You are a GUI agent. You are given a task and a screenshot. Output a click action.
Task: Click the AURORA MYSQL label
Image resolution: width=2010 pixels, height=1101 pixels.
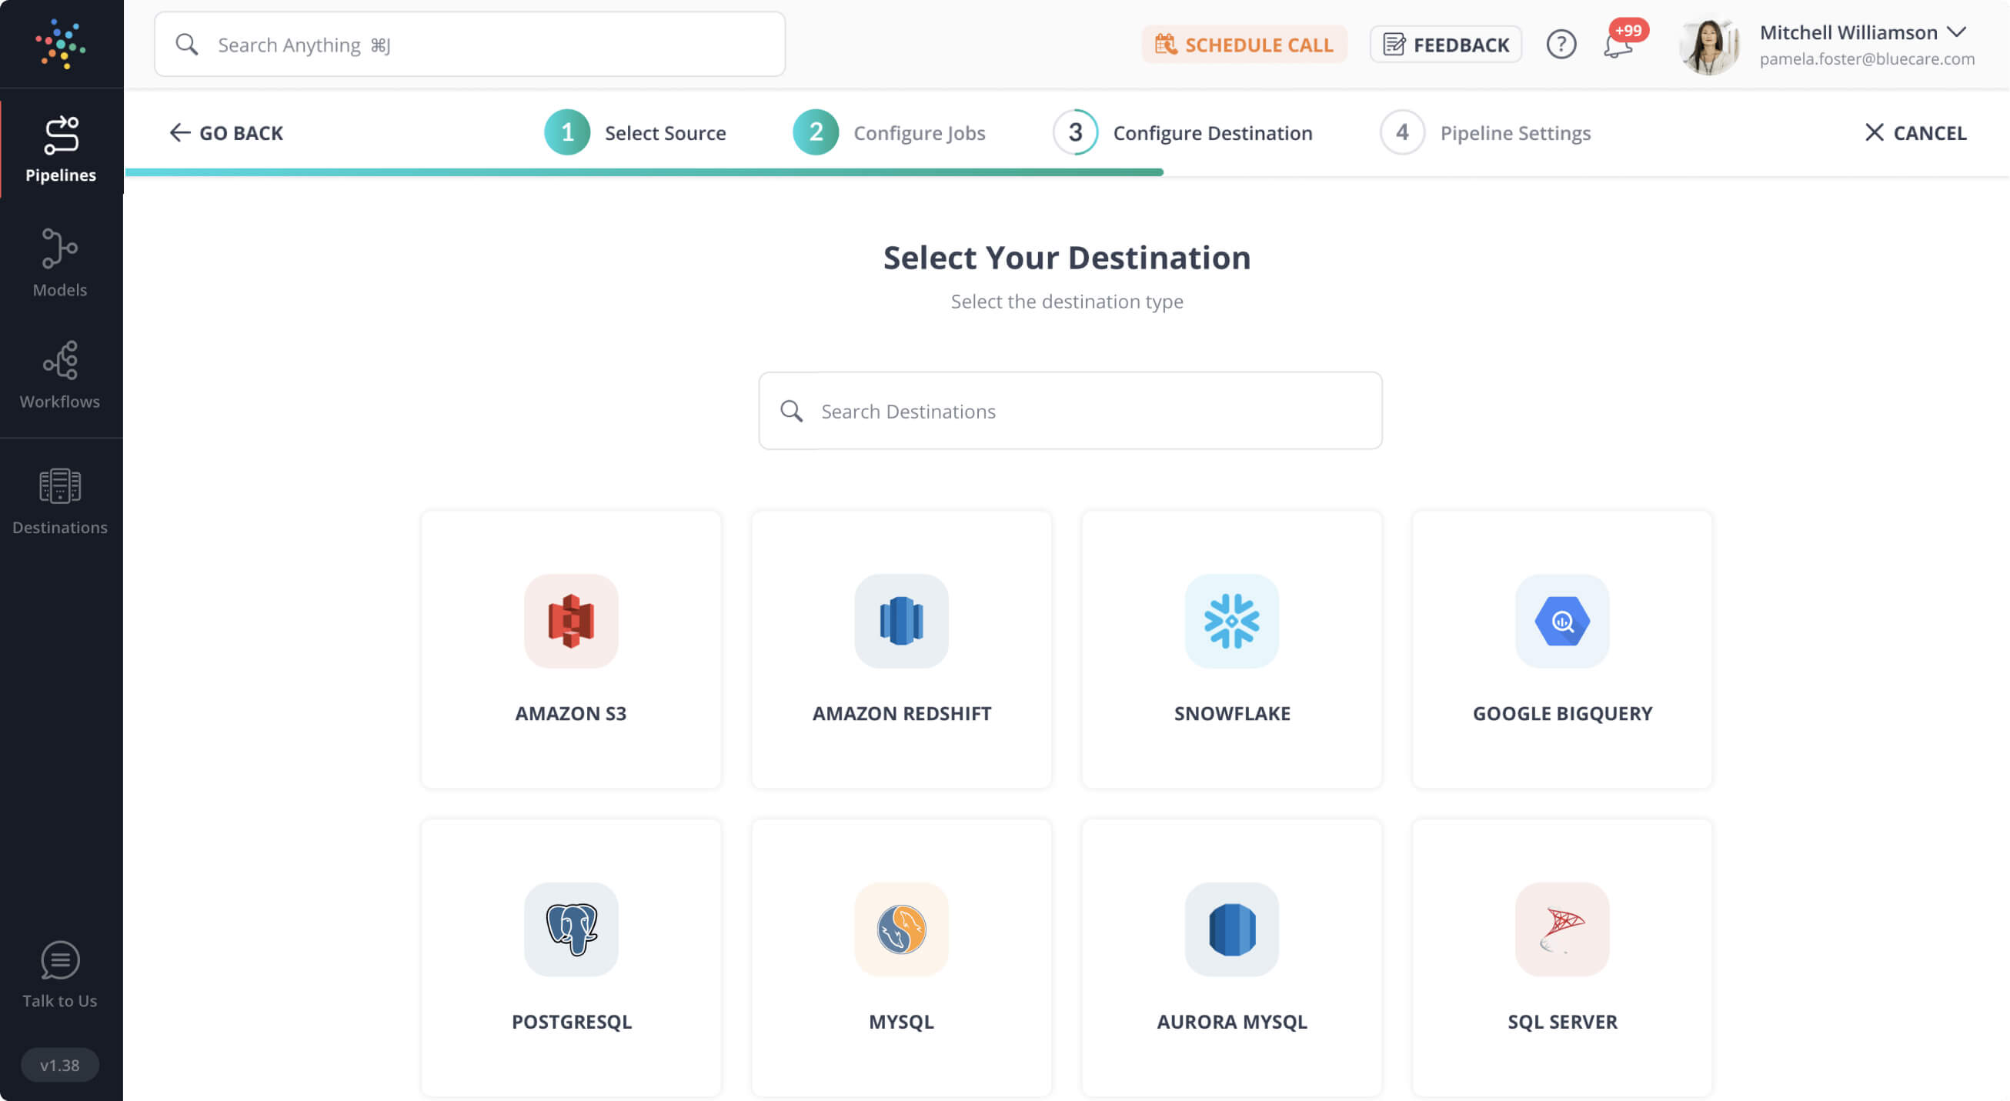pos(1232,1022)
